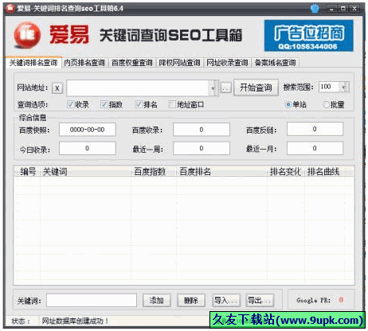Click the browse '...' button beside address
The width and height of the screenshot is (368, 331).
tap(225, 88)
